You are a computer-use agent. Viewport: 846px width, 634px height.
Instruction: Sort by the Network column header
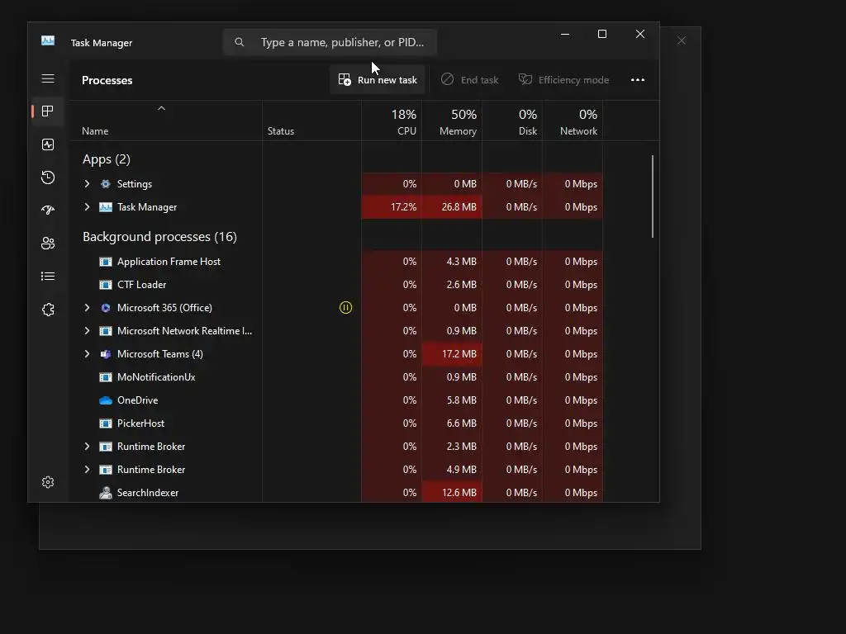tap(573, 121)
